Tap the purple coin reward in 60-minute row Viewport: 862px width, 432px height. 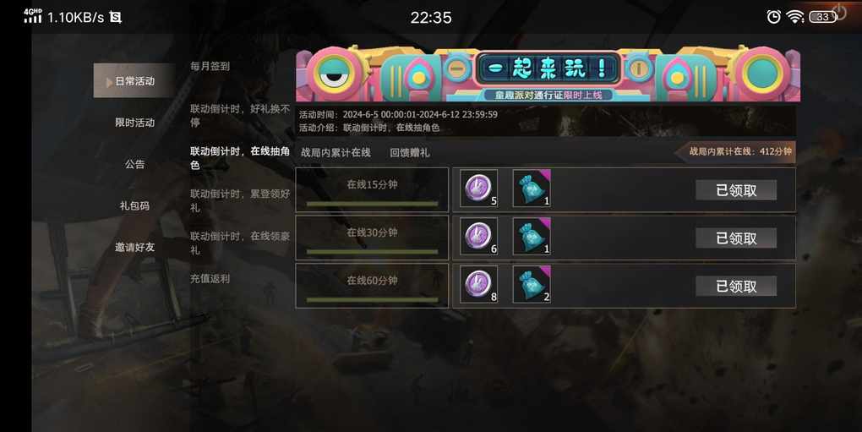pos(478,284)
